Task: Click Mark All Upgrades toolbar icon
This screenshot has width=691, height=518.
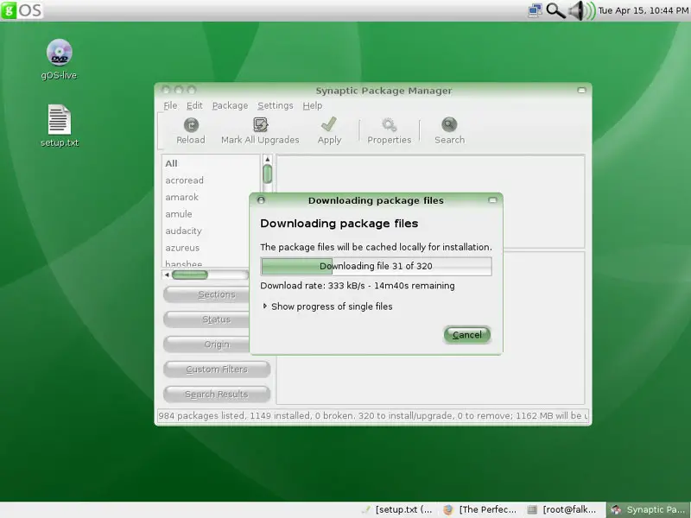Action: click(261, 125)
